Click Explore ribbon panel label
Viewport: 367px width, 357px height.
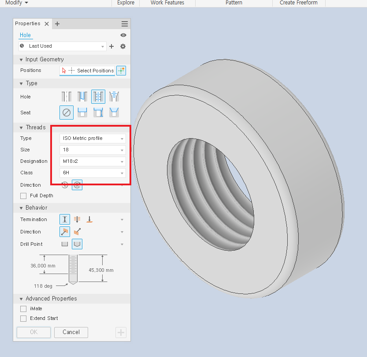pos(126,3)
